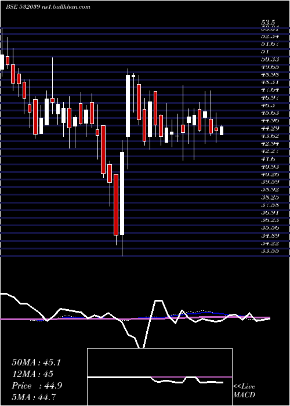The image size is (290, 406).
Task: Select the 52.34 price axis label
Action: coord(270,36)
